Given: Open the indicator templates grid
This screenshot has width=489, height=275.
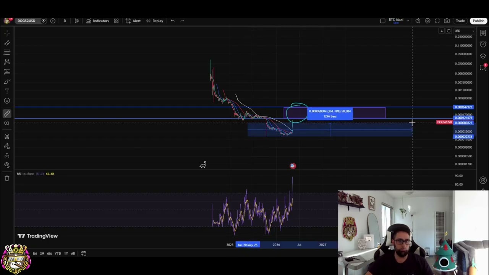Looking at the screenshot, I should (x=116, y=21).
